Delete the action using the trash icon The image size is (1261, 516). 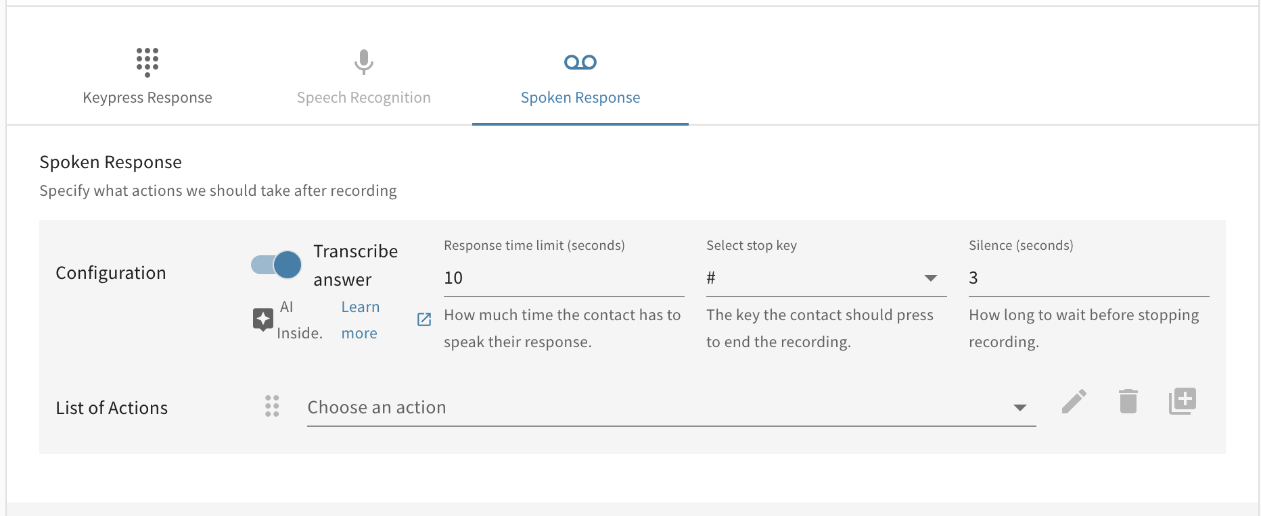pyautogui.click(x=1128, y=401)
